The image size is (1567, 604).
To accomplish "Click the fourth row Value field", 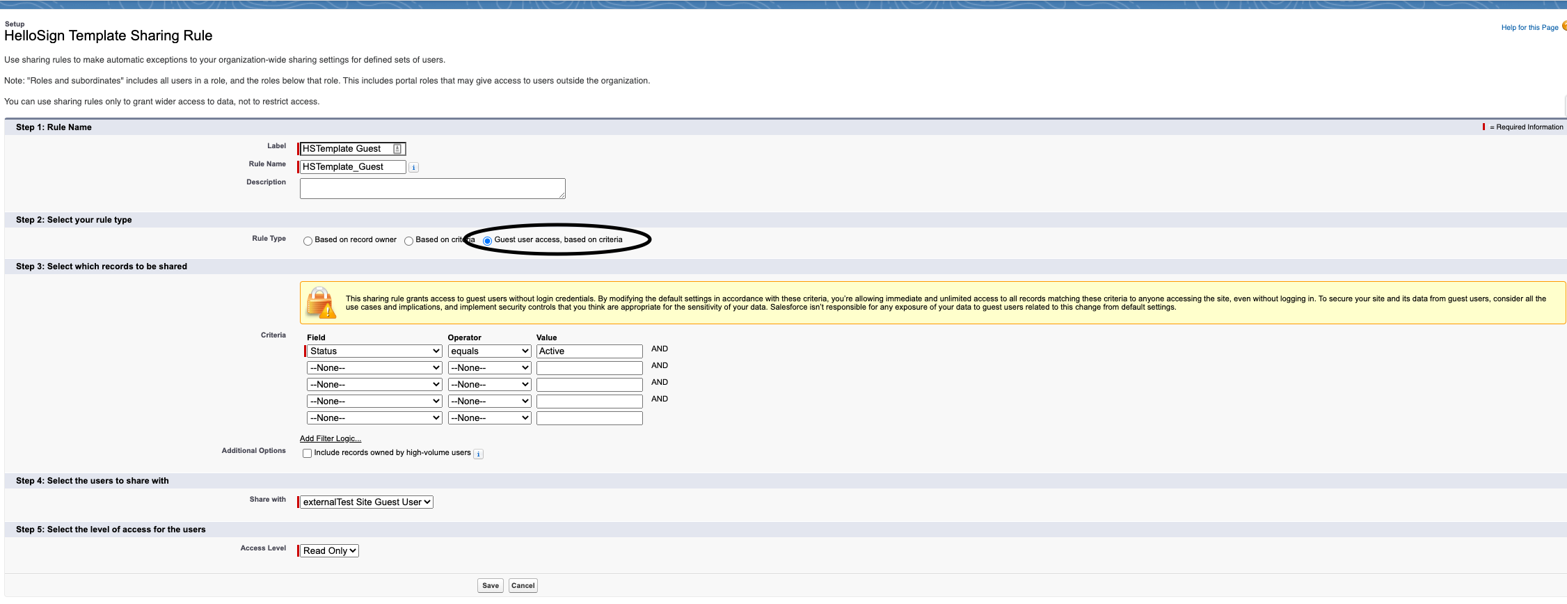I will click(589, 402).
